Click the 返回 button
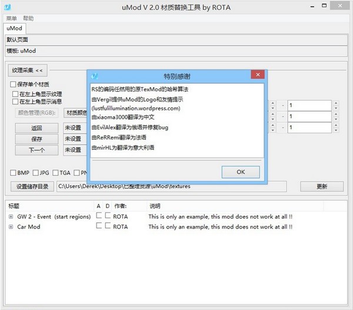The width and height of the screenshot is (353, 310). click(36, 128)
